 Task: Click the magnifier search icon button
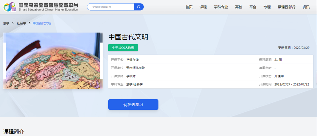139,7
